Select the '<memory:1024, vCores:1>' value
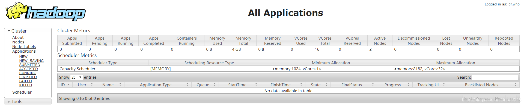The image size is (524, 105). pos(297,69)
